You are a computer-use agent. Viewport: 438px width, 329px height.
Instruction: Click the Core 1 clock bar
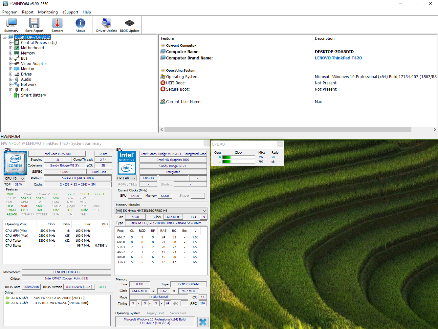(239, 162)
